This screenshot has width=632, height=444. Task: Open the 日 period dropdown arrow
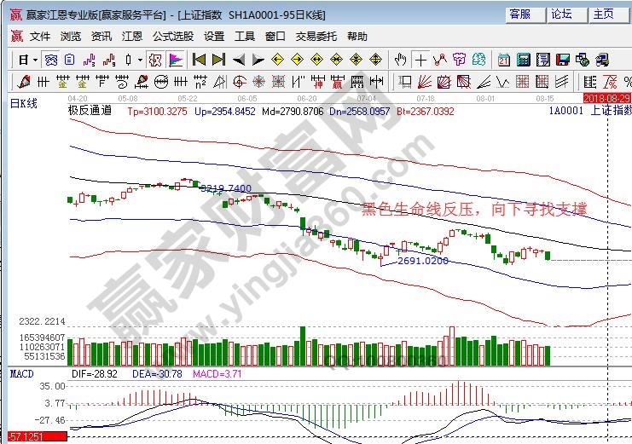(x=34, y=60)
